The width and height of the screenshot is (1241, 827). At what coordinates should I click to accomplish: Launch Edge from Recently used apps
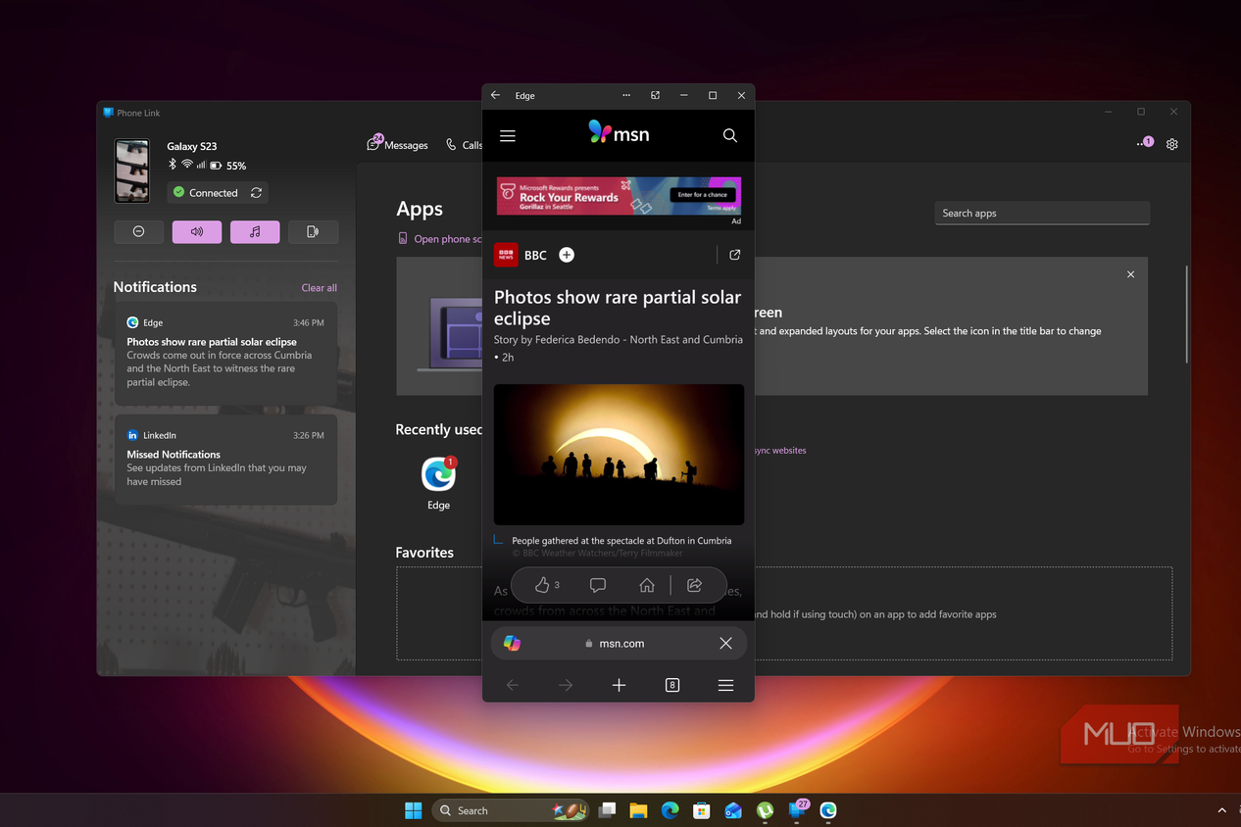[x=438, y=482]
